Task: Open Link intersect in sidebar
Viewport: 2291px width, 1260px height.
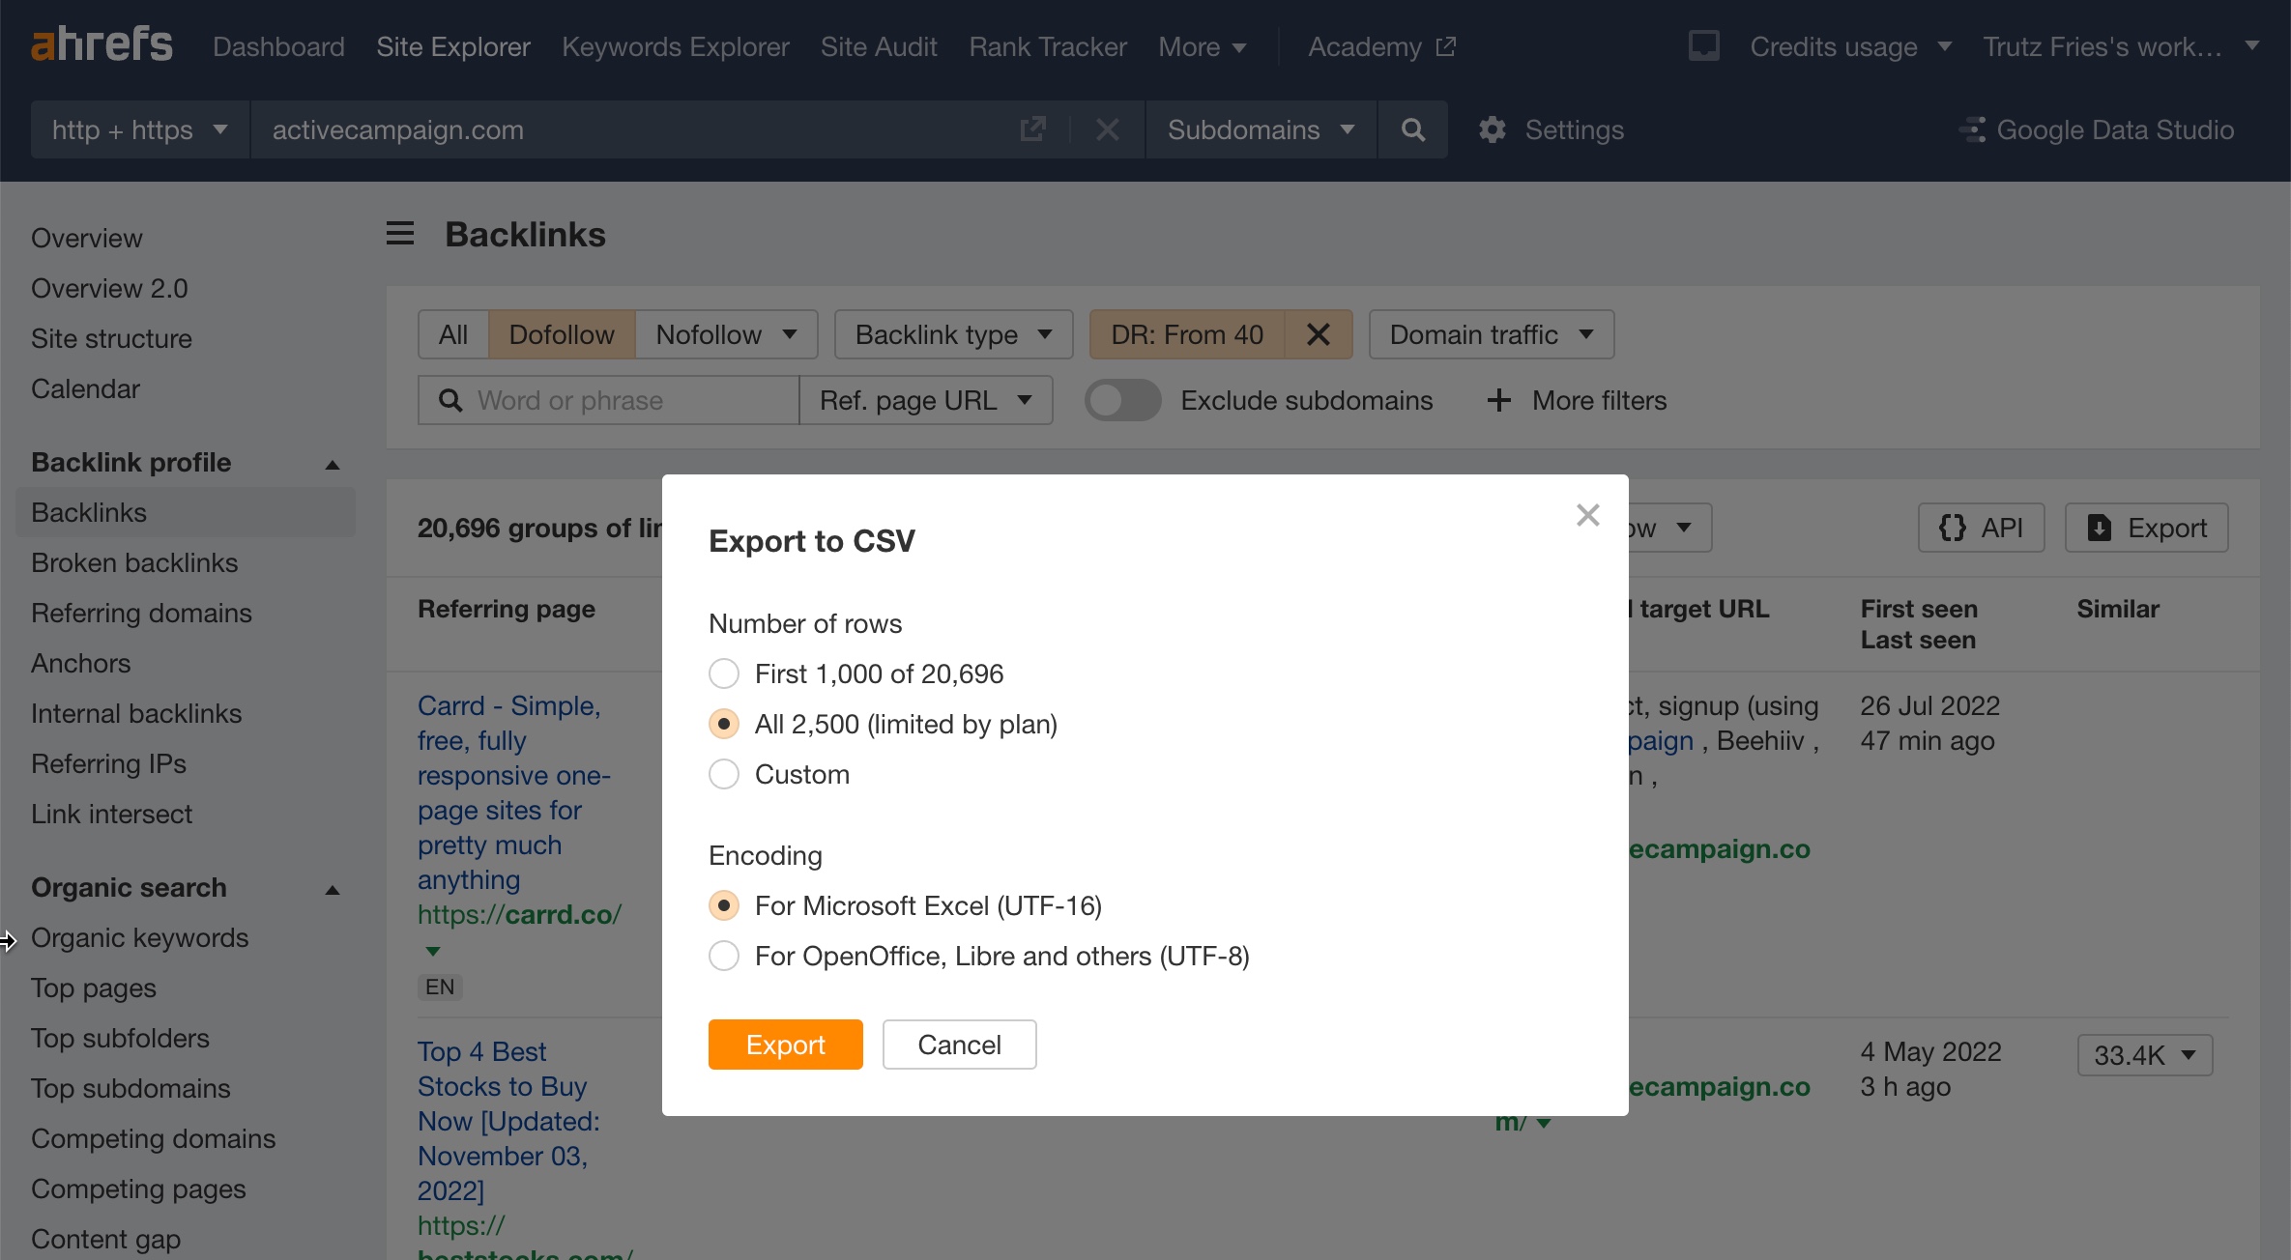Action: 111,814
